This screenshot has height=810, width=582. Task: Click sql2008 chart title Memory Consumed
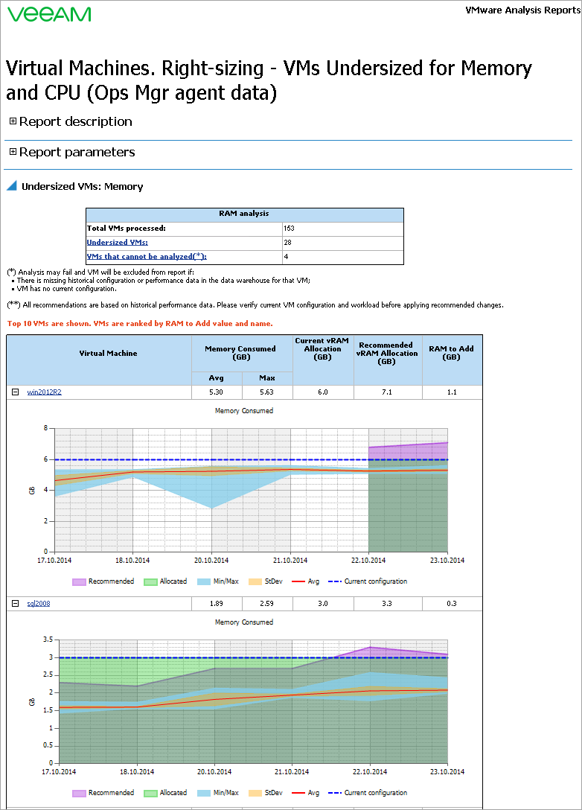(x=244, y=622)
